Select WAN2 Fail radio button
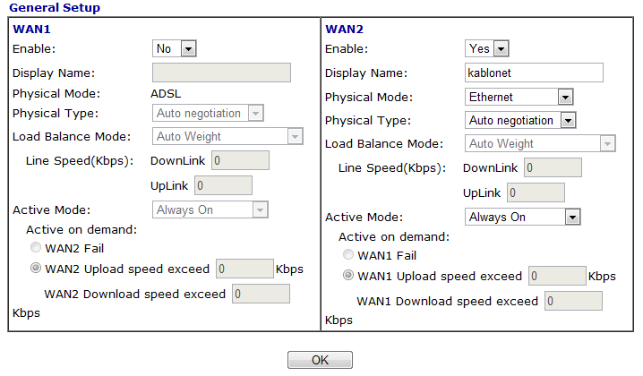The height and width of the screenshot is (376, 643). (36, 246)
